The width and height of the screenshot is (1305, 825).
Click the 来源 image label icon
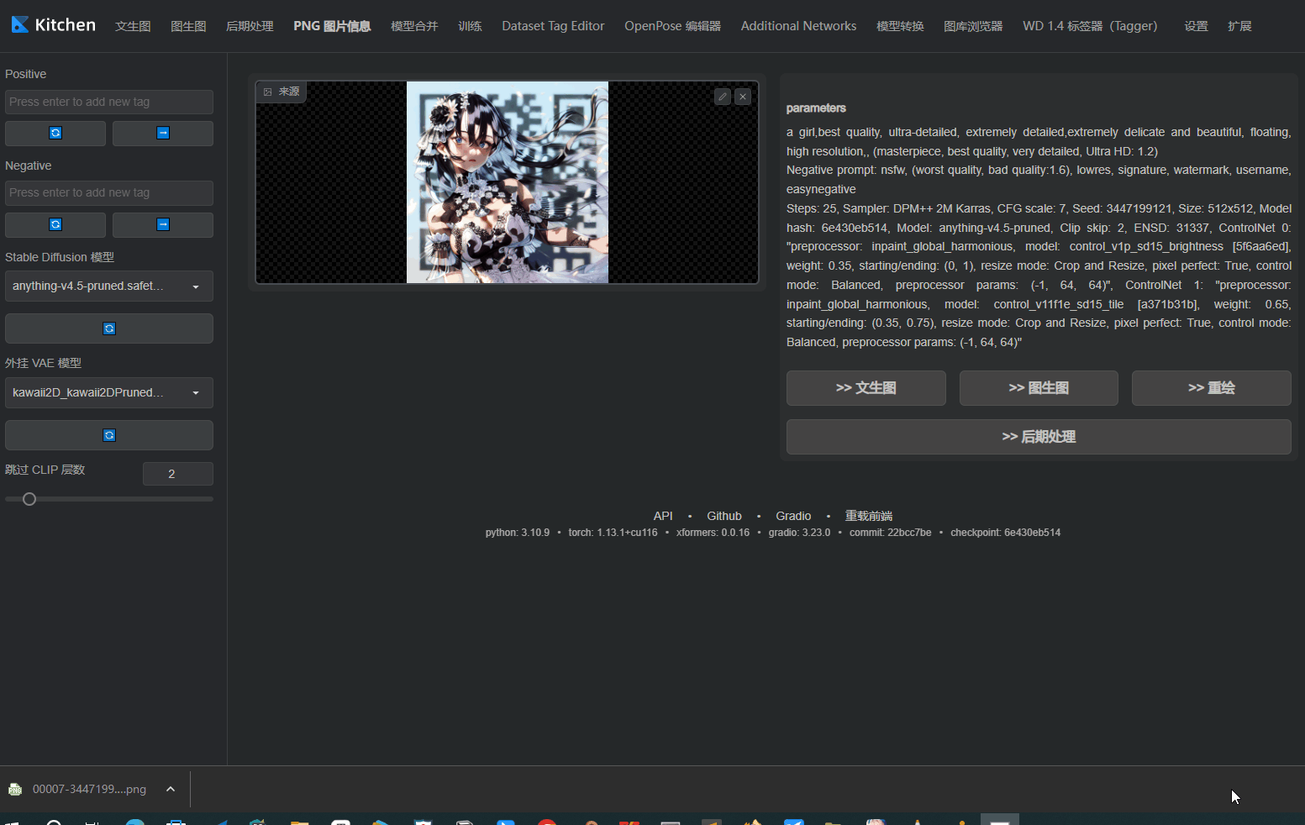click(x=268, y=92)
